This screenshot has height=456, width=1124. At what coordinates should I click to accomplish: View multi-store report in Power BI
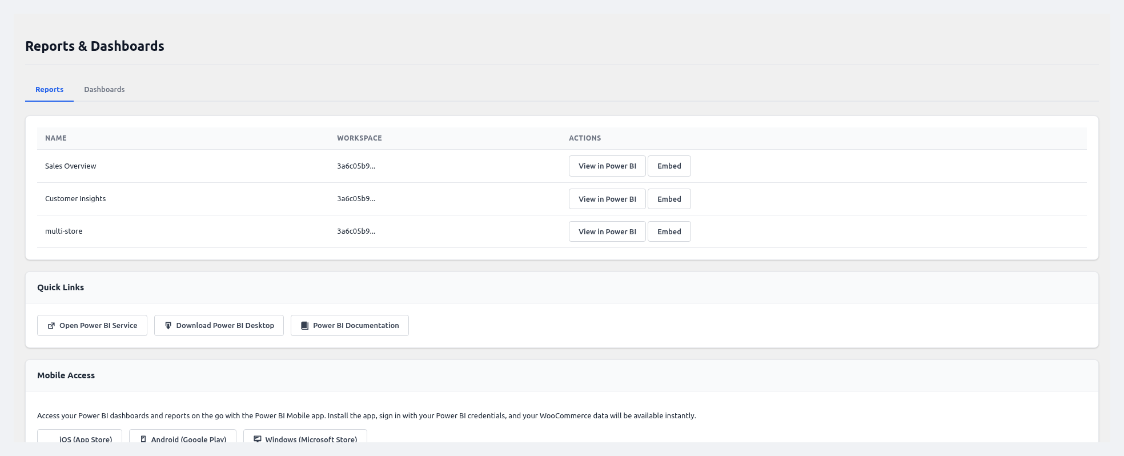pos(607,231)
